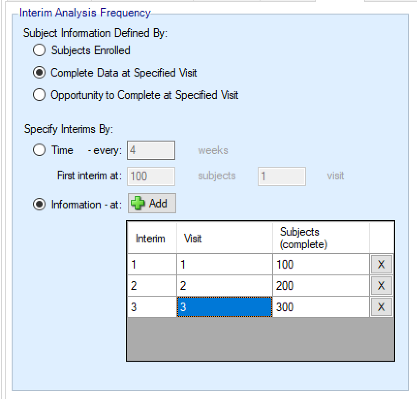Click the green Add plus icon
This screenshot has width=417, height=399.
(136, 203)
